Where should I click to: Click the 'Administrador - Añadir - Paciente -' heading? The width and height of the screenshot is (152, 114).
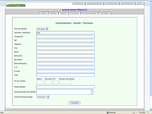pos(75,23)
